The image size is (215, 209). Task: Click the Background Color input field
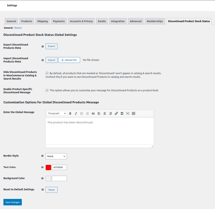(x=59, y=178)
